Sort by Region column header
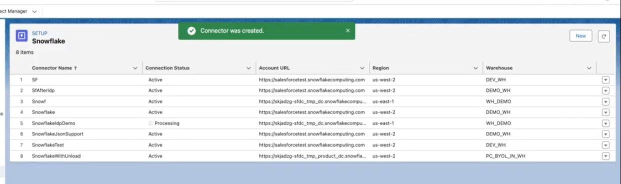621x184 pixels. (380, 68)
